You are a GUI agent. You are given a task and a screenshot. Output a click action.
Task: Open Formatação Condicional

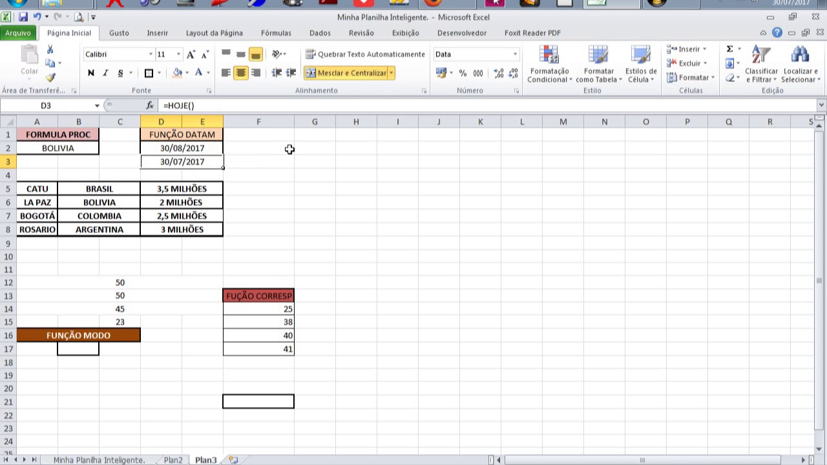(x=549, y=65)
